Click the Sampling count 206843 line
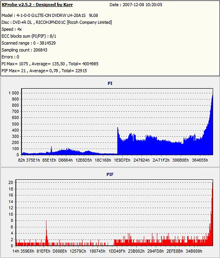This screenshot has width=220, height=258. pyautogui.click(x=25, y=50)
